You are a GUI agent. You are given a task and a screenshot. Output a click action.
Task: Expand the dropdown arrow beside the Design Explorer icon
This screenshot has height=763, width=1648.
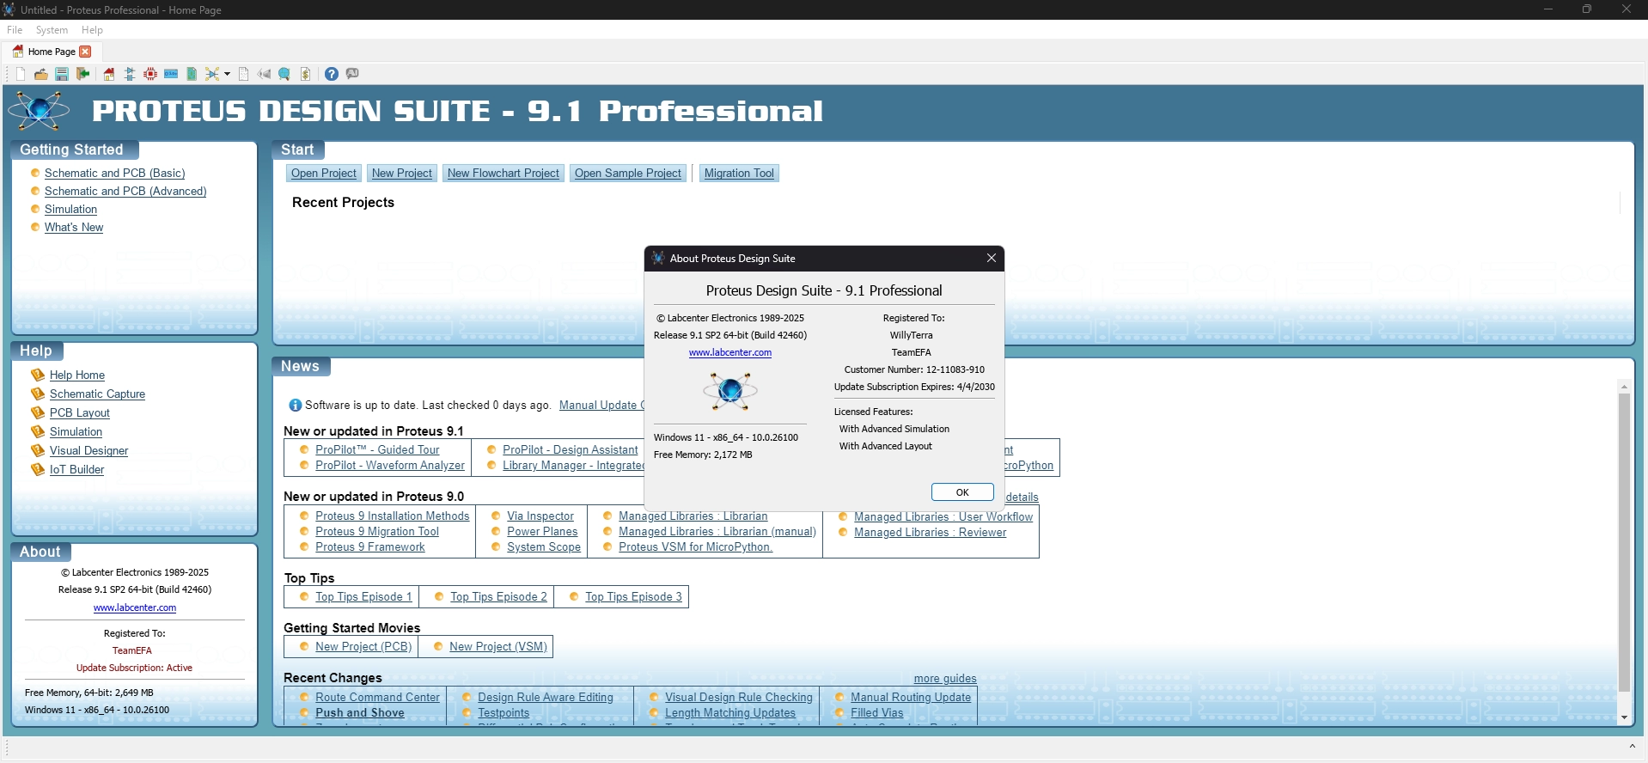tap(227, 74)
